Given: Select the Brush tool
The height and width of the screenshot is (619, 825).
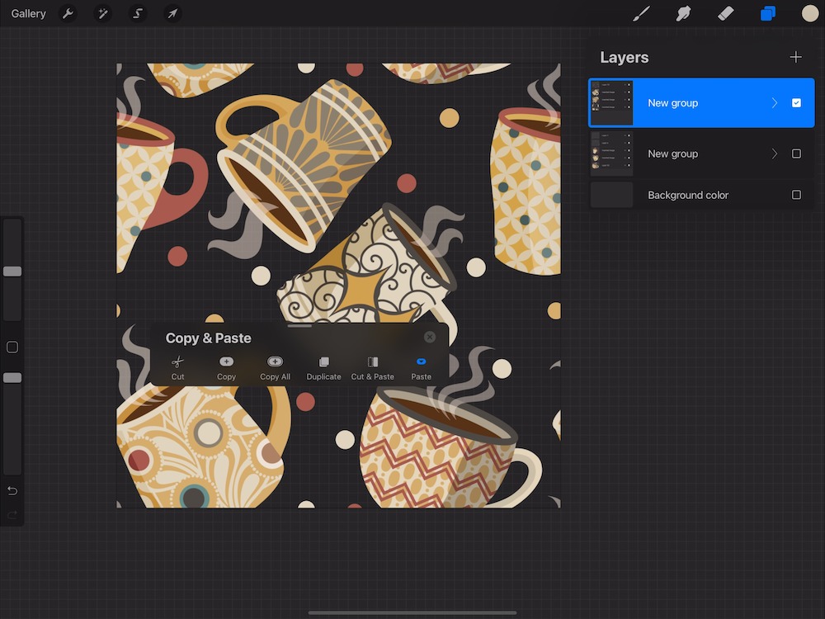Looking at the screenshot, I should pos(641,13).
